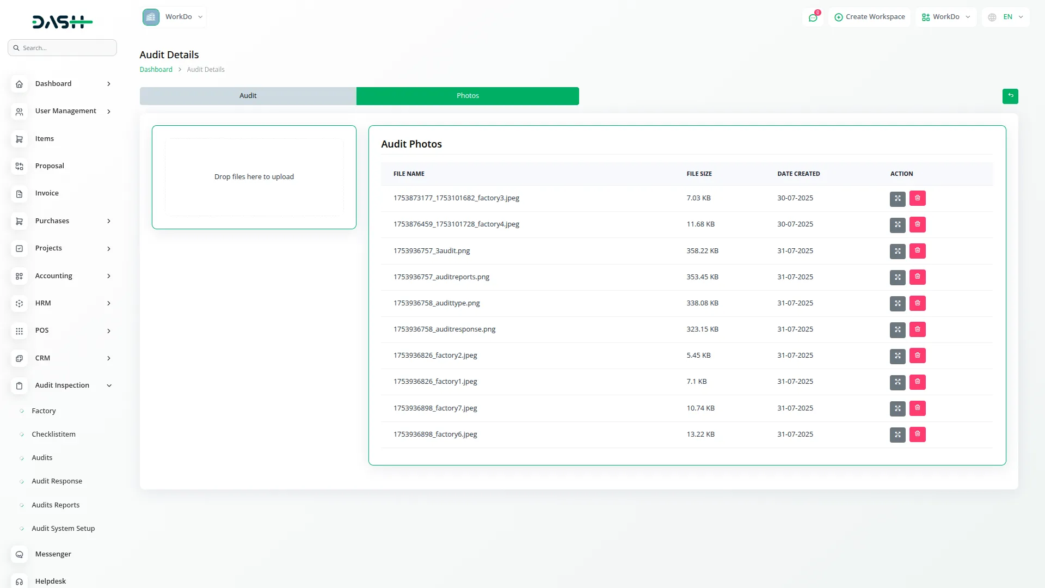The width and height of the screenshot is (1045, 588).
Task: Click the green back arrow button
Action: coord(1010,96)
